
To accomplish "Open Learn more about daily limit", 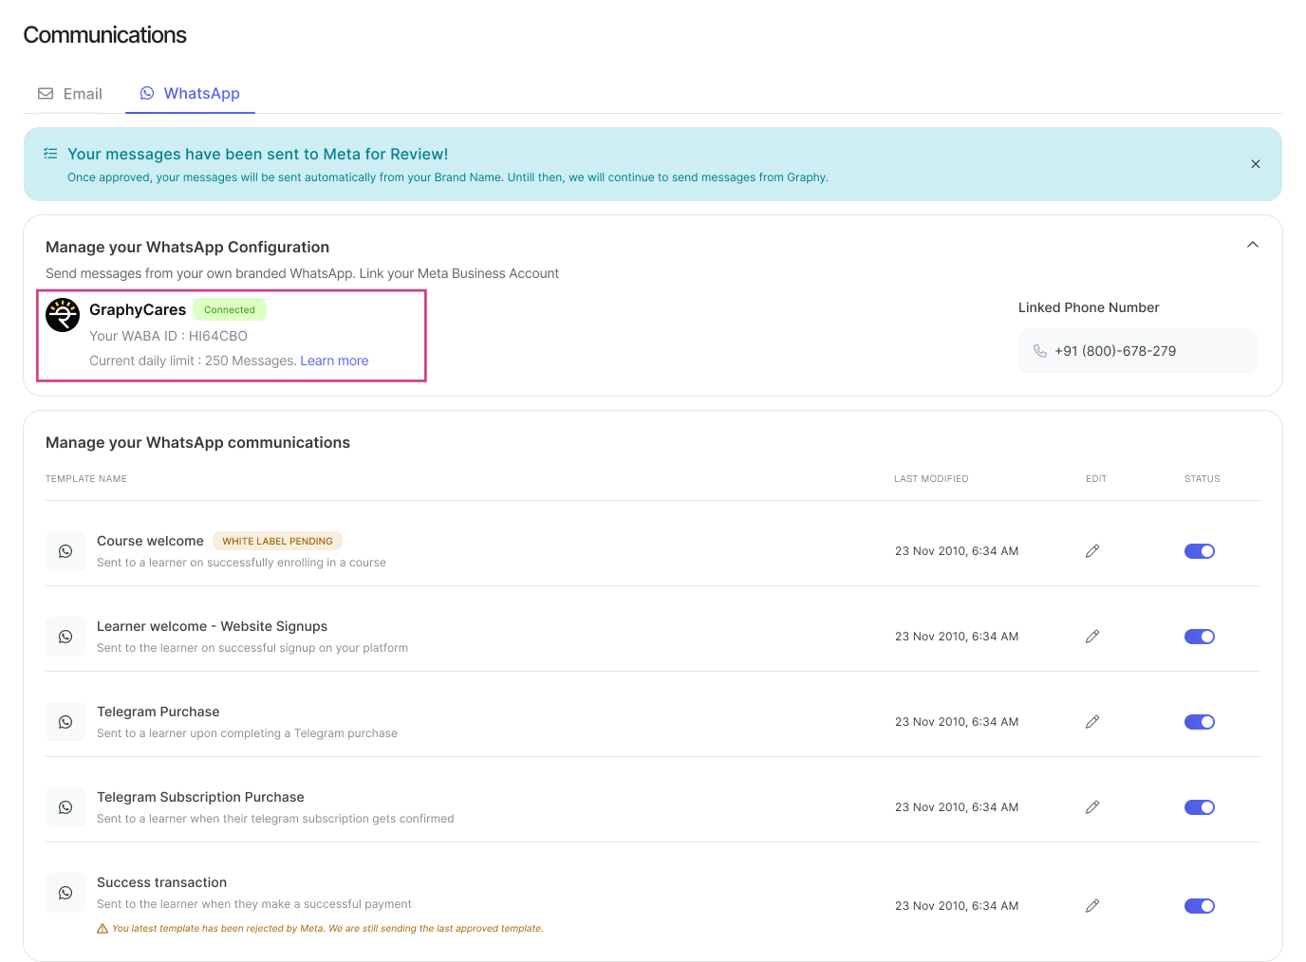I will click(334, 361).
